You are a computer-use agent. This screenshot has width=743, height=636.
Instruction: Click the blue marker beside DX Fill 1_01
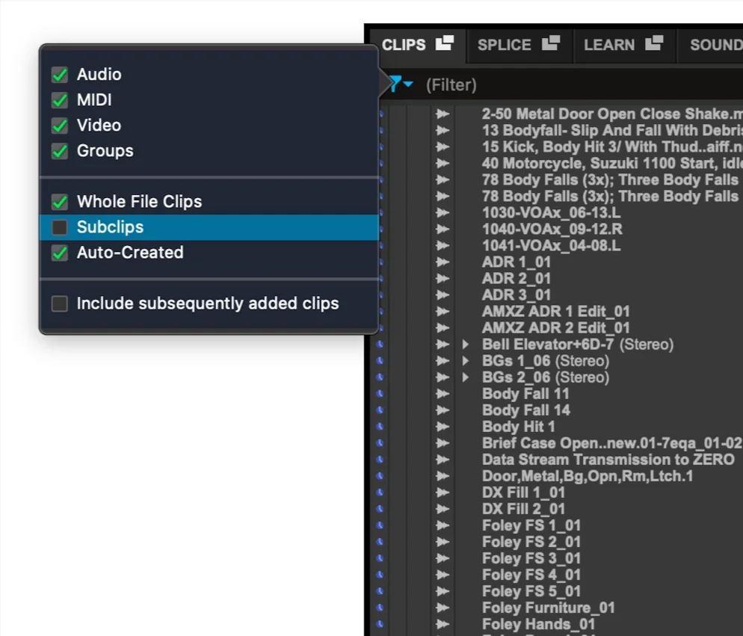(380, 492)
